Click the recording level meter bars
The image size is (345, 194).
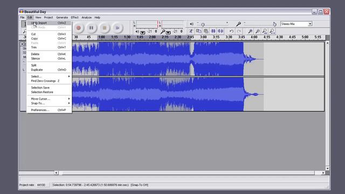tap(172, 24)
